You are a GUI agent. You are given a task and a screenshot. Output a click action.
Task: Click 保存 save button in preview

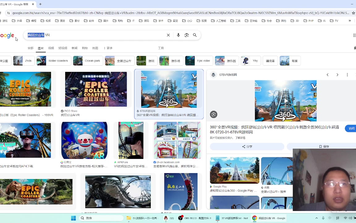point(324,146)
